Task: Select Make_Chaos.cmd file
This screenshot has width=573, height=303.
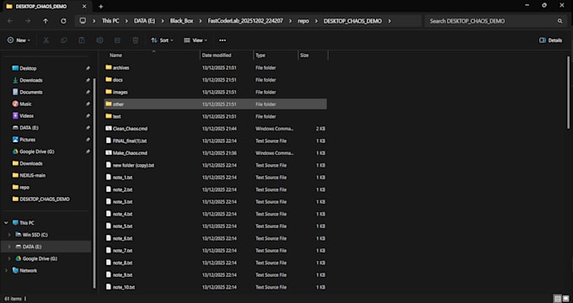Action: [216, 153]
